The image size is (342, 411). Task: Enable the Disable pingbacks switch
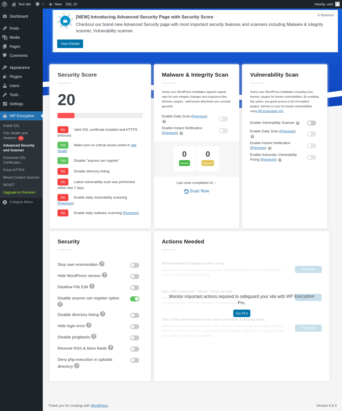coord(135,338)
